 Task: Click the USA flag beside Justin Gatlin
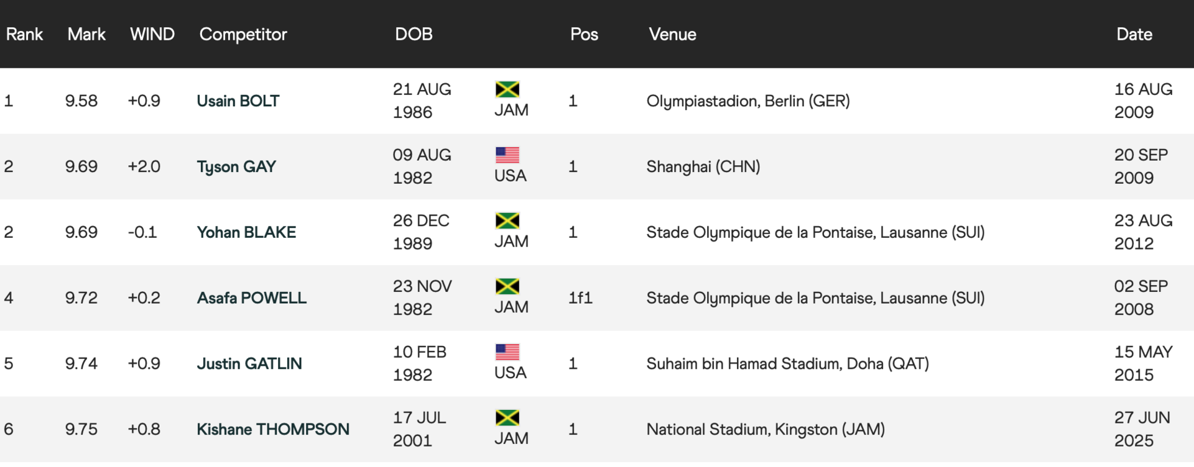(x=507, y=352)
